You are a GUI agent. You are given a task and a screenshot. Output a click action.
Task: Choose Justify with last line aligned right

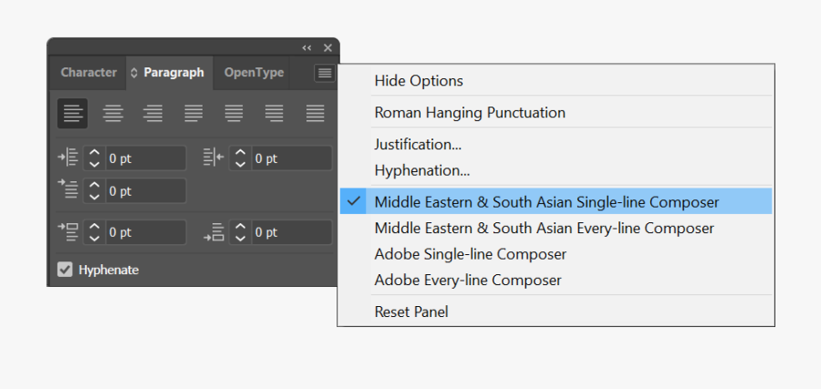(x=275, y=113)
